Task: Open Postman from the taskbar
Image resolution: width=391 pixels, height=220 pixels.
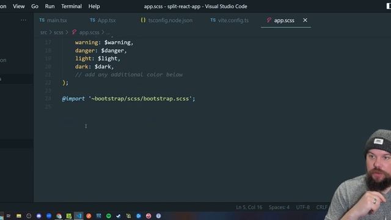Action: (x=89, y=216)
